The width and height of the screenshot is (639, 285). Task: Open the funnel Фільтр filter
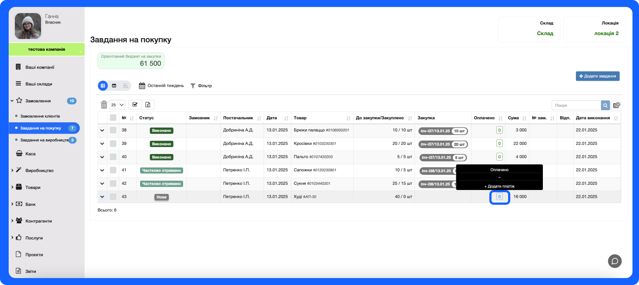[x=201, y=86]
